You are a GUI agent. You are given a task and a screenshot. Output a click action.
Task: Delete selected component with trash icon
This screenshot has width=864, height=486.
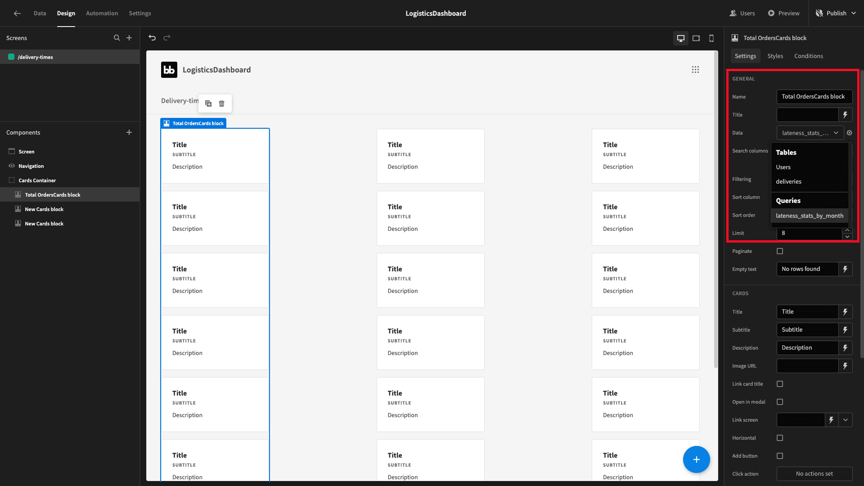(x=221, y=103)
